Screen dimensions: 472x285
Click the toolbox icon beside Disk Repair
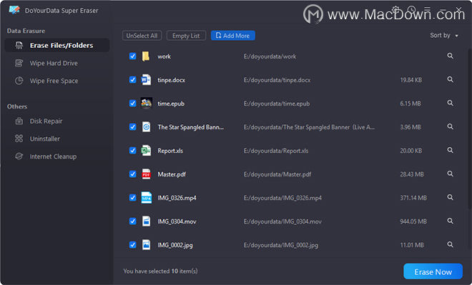click(x=19, y=121)
